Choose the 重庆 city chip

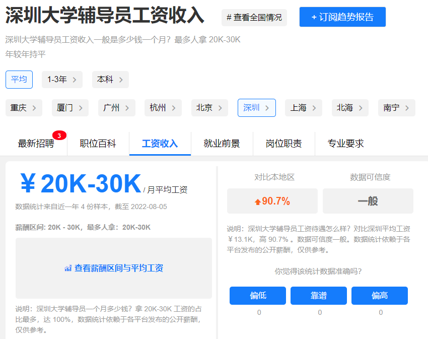(24, 108)
